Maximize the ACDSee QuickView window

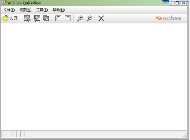177,3
